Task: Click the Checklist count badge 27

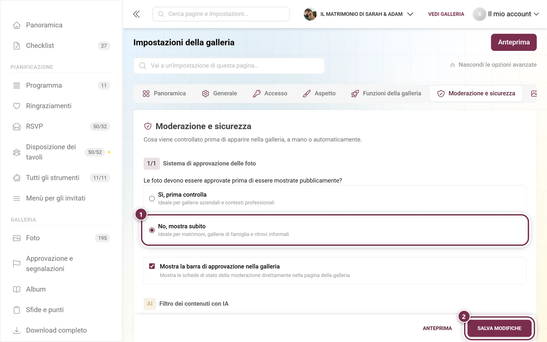Action: tap(104, 46)
